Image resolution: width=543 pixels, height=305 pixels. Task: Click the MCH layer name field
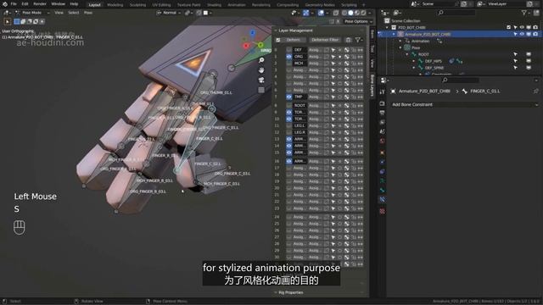click(299, 64)
